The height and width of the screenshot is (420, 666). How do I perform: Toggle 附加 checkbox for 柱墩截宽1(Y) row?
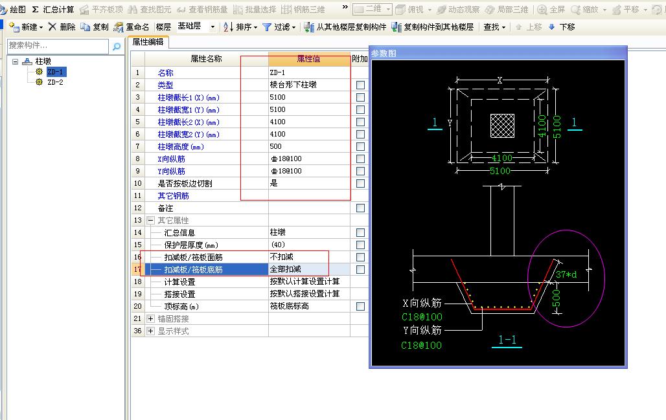pos(360,109)
